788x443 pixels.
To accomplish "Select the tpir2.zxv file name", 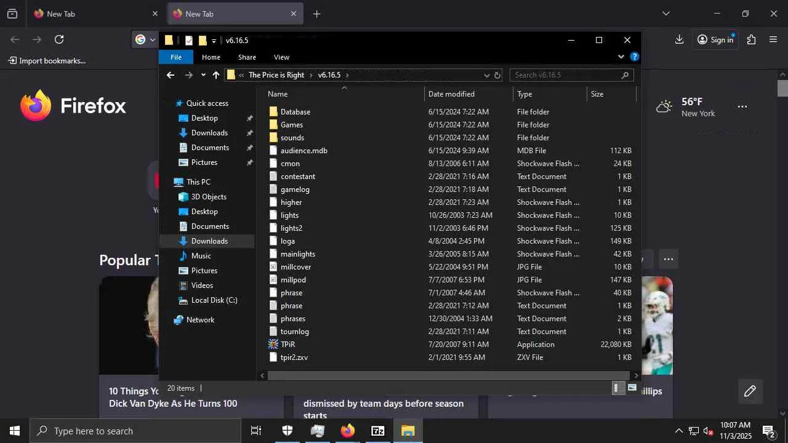I will click(x=294, y=357).
